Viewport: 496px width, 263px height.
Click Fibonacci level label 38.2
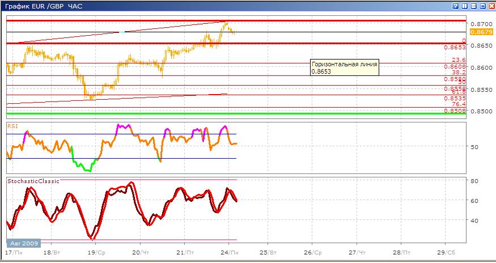[459, 73]
